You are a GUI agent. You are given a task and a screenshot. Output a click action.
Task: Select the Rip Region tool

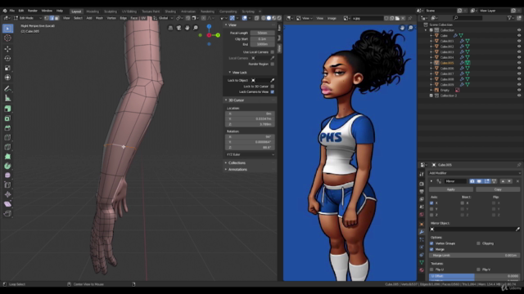click(7, 214)
